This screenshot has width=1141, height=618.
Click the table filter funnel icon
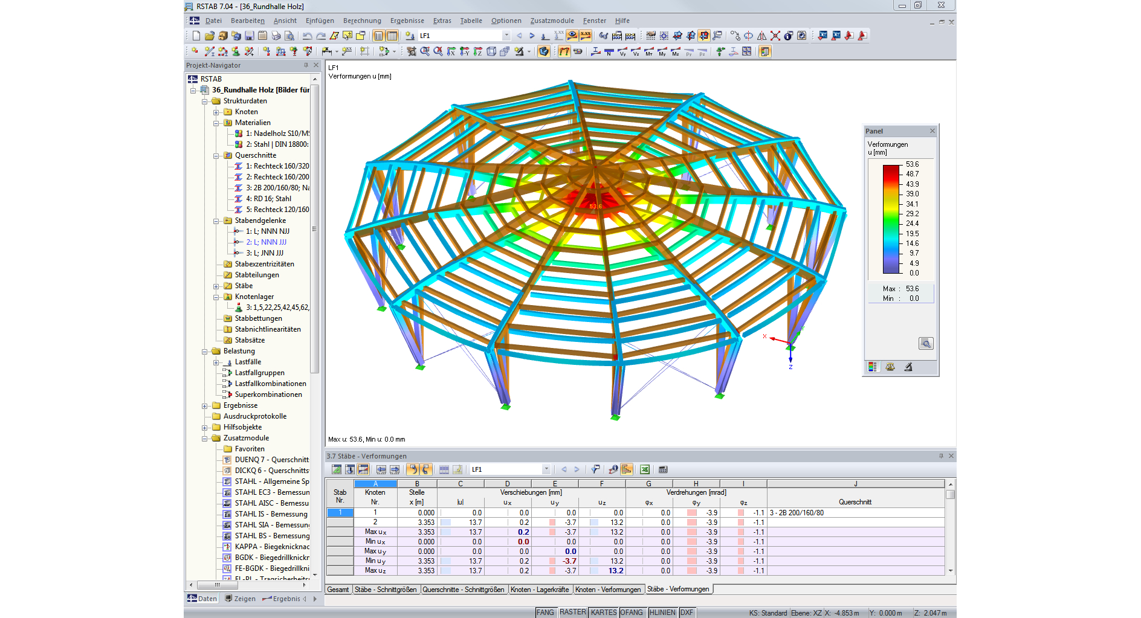click(x=595, y=469)
